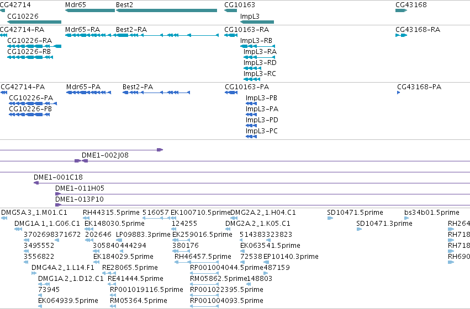Select the RM05364.5prime EST label

click(139, 301)
